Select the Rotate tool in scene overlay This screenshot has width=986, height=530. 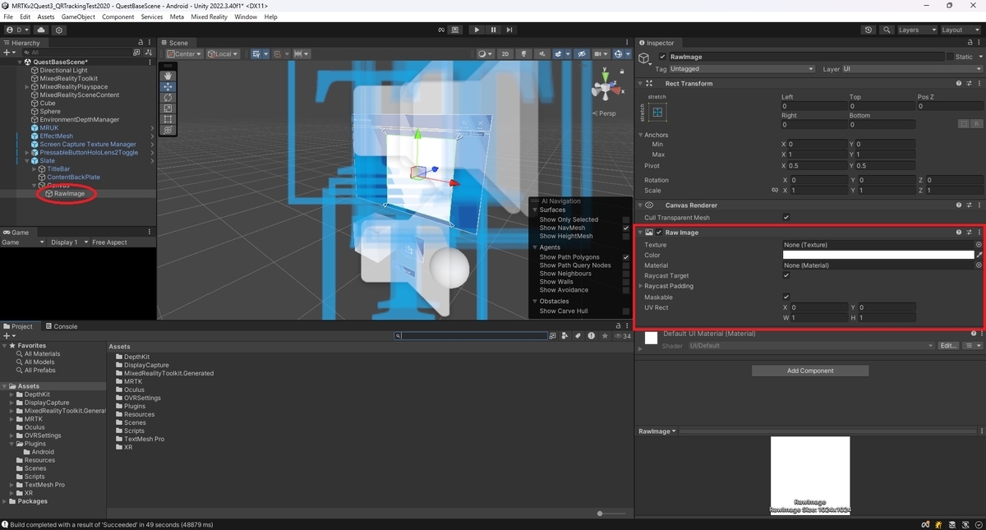[168, 97]
